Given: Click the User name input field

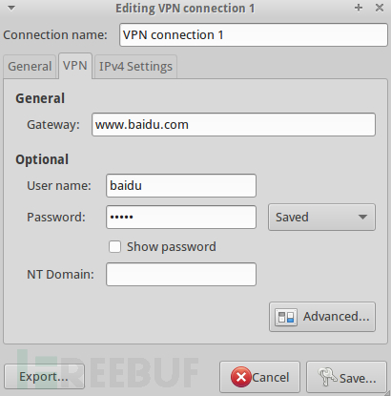Looking at the screenshot, I should click(181, 185).
